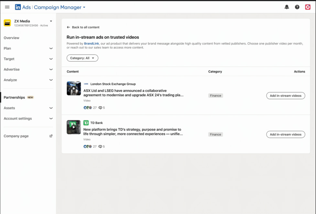Click the Finance tag on the LSEG row
This screenshot has width=316, height=214.
pyautogui.click(x=215, y=96)
